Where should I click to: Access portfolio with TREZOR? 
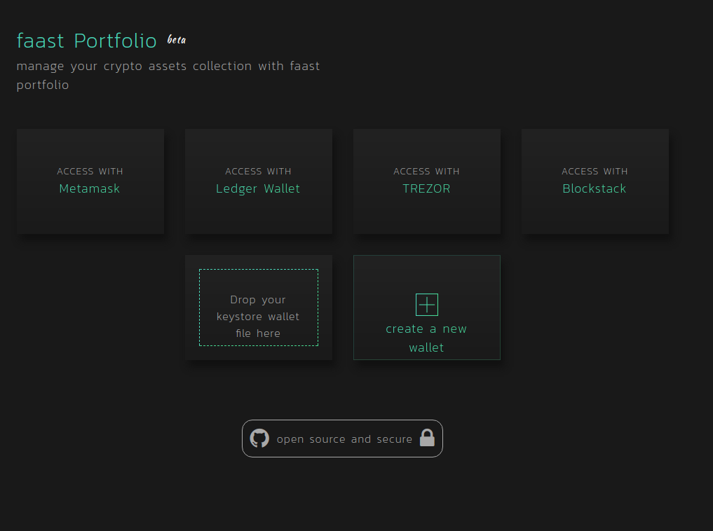(x=427, y=181)
